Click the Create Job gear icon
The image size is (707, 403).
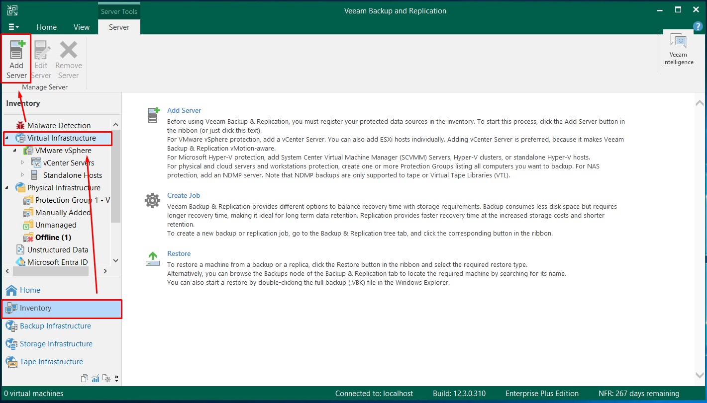coord(152,201)
